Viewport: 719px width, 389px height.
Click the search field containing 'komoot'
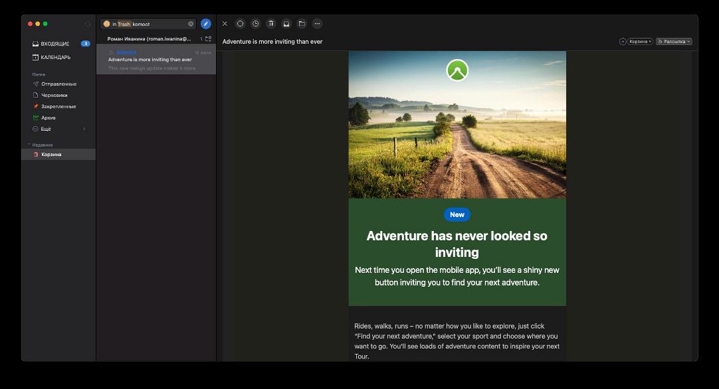148,24
